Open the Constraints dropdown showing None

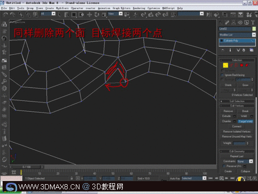pyautogui.click(x=245, y=161)
